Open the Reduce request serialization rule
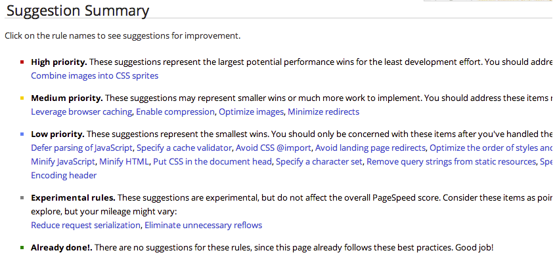This screenshot has height=259, width=555. point(85,226)
